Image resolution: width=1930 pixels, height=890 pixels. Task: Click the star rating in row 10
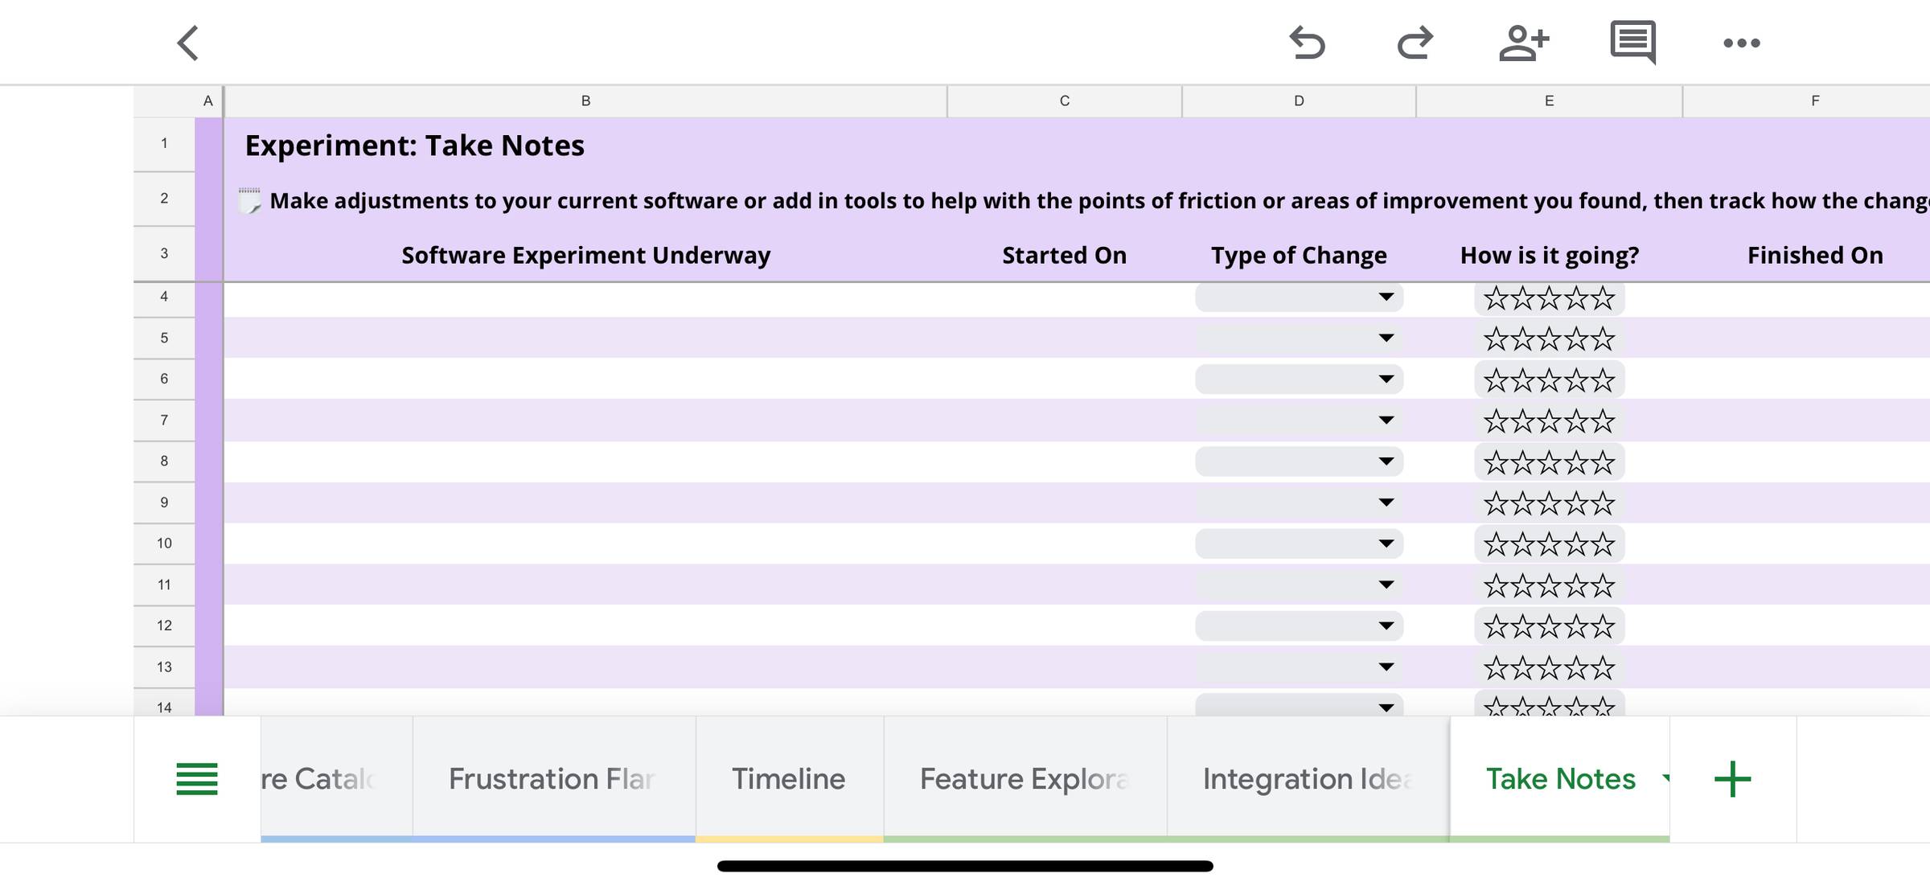(1549, 544)
